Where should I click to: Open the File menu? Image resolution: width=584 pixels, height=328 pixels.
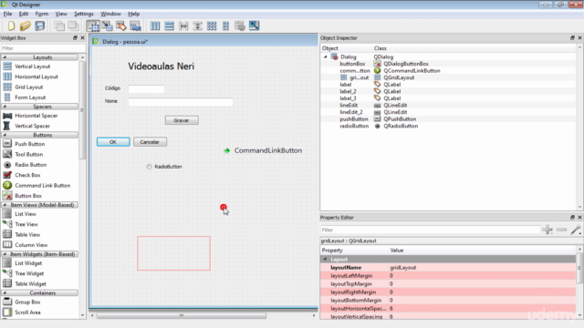click(x=7, y=14)
